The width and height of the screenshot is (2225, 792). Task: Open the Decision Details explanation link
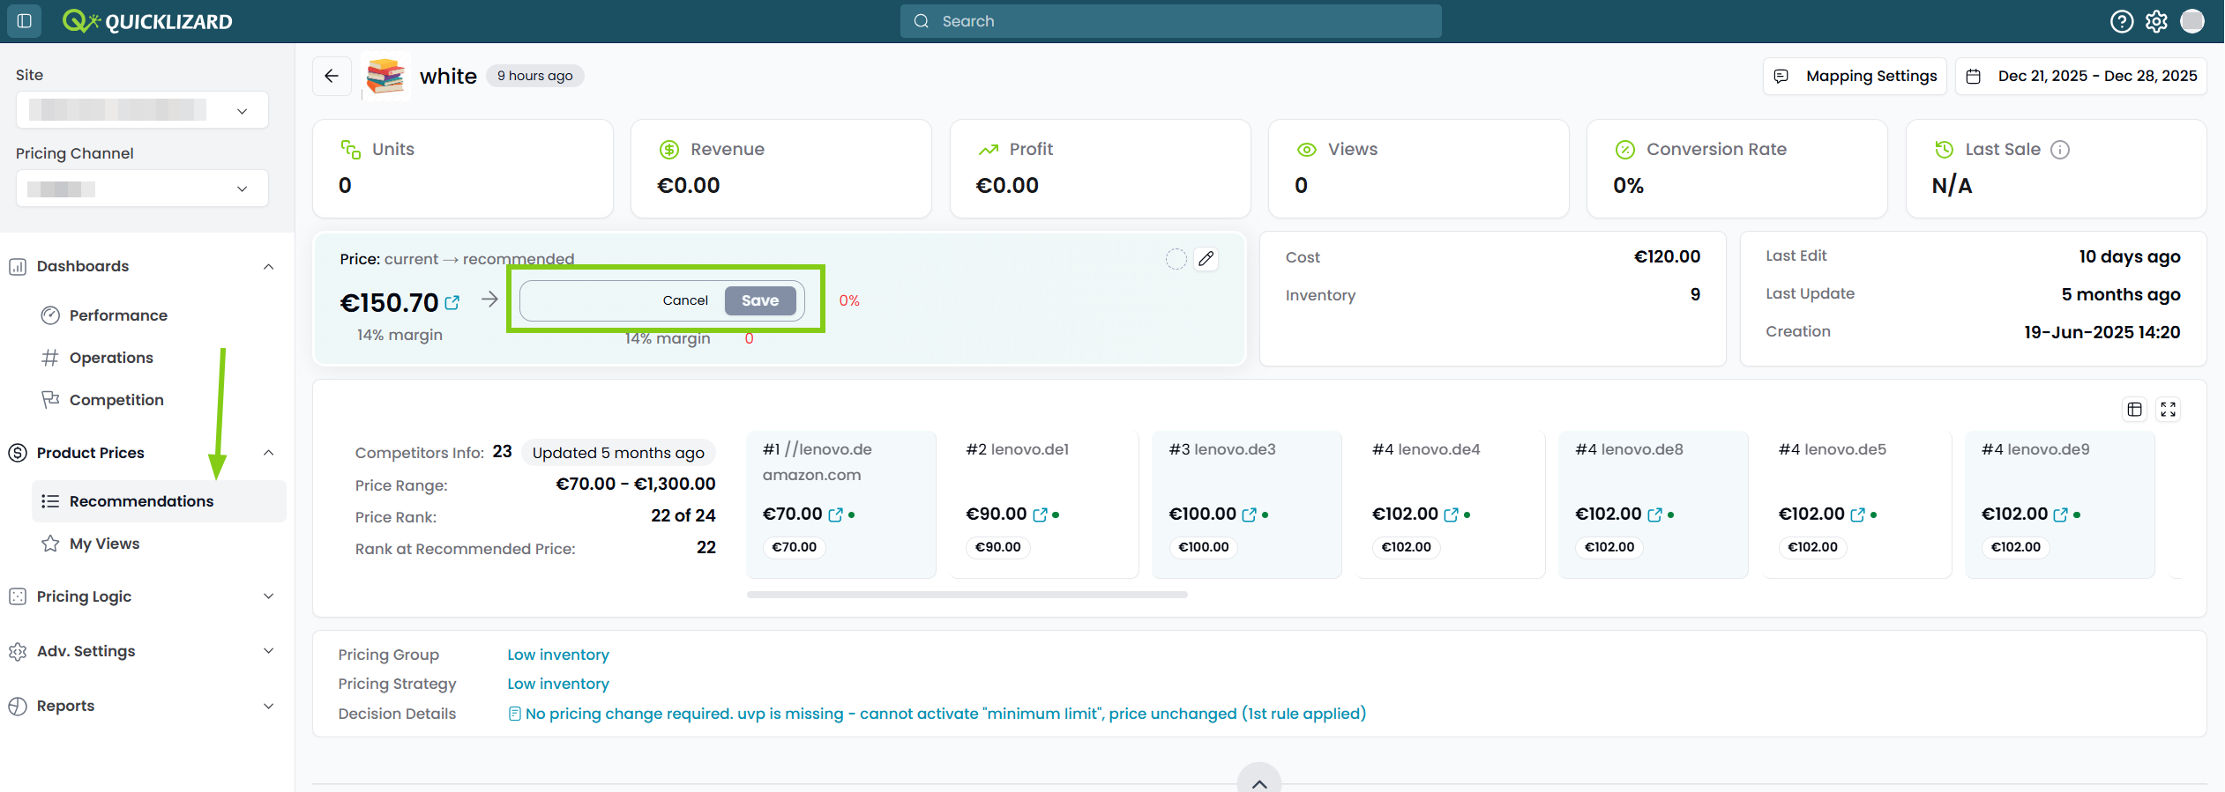tap(945, 714)
